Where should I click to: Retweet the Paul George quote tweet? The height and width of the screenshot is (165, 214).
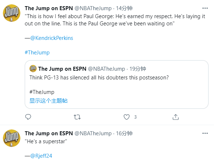(x=77, y=117)
